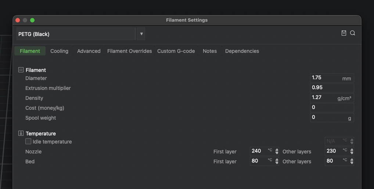Open the Custom G-code tab

(x=176, y=51)
